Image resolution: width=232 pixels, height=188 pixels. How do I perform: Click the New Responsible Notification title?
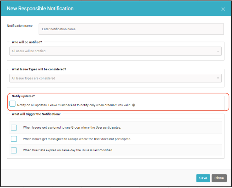point(40,8)
